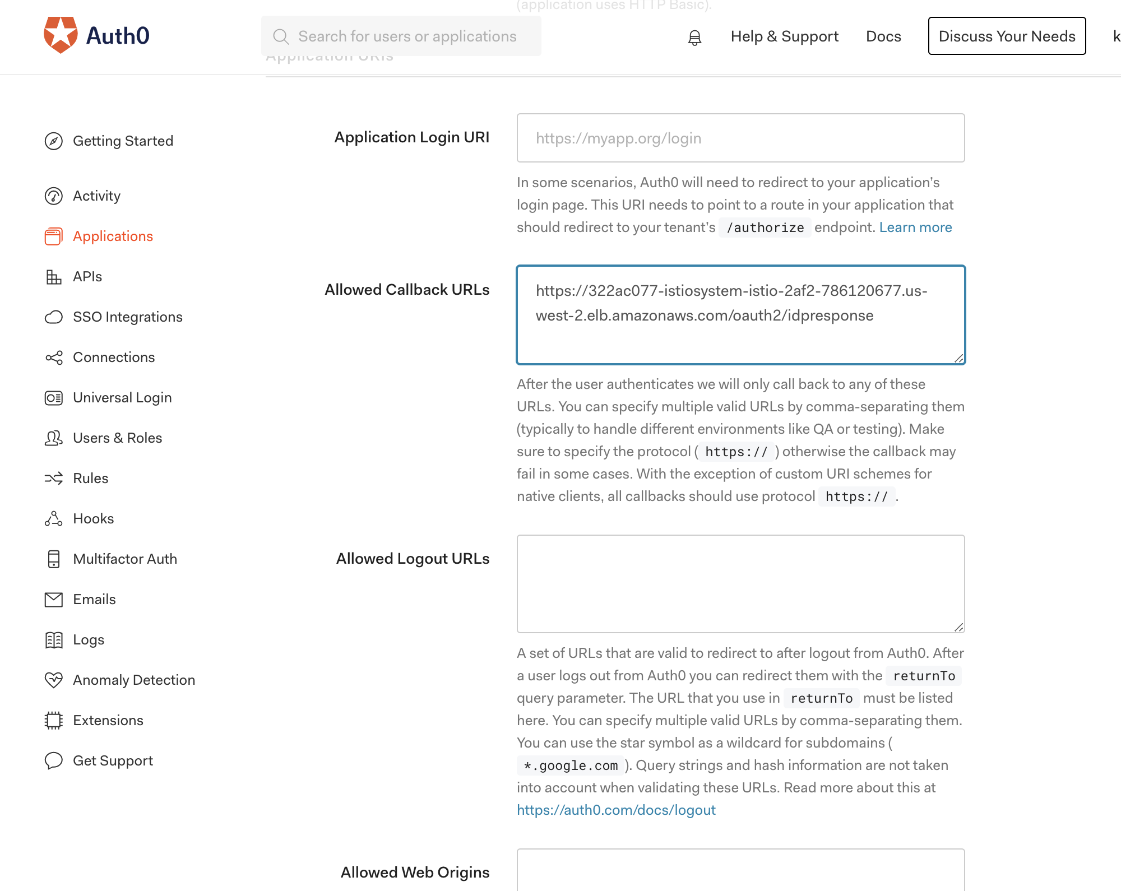
Task: Click Learn more link for Application Login URI
Action: pos(914,228)
